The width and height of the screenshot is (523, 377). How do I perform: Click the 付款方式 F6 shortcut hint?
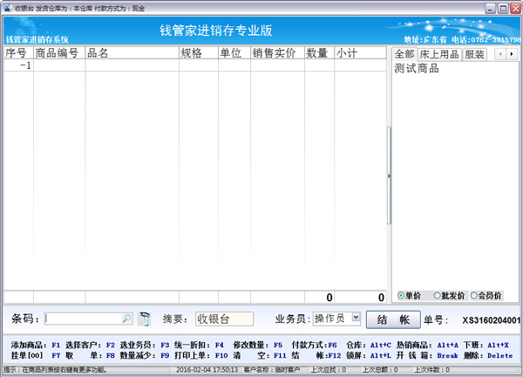click(314, 345)
